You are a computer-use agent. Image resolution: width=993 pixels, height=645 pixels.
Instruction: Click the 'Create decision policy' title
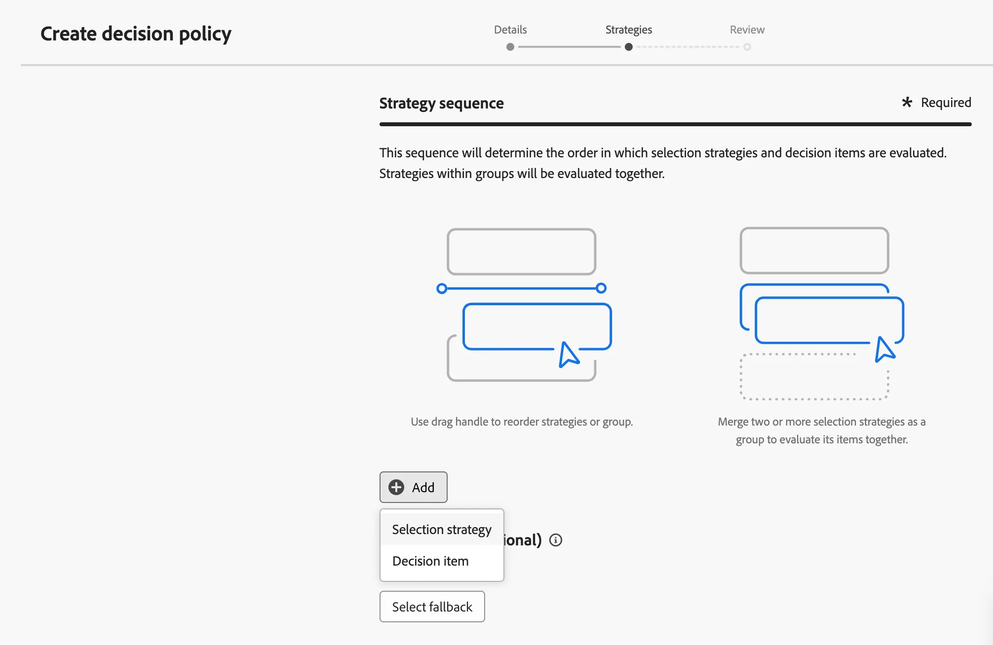136,34
